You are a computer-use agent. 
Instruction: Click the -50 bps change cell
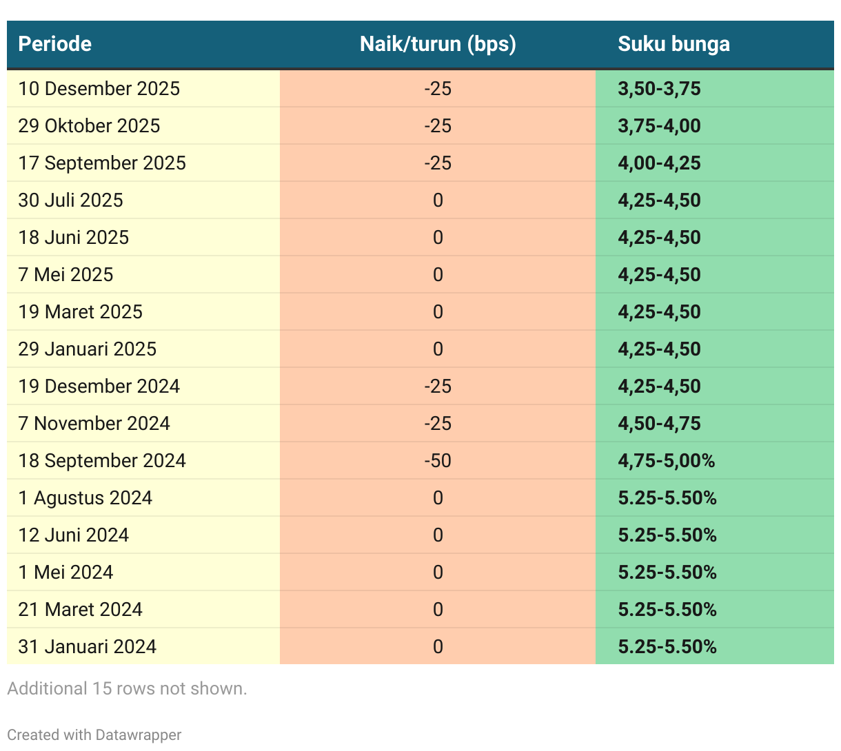point(438,461)
